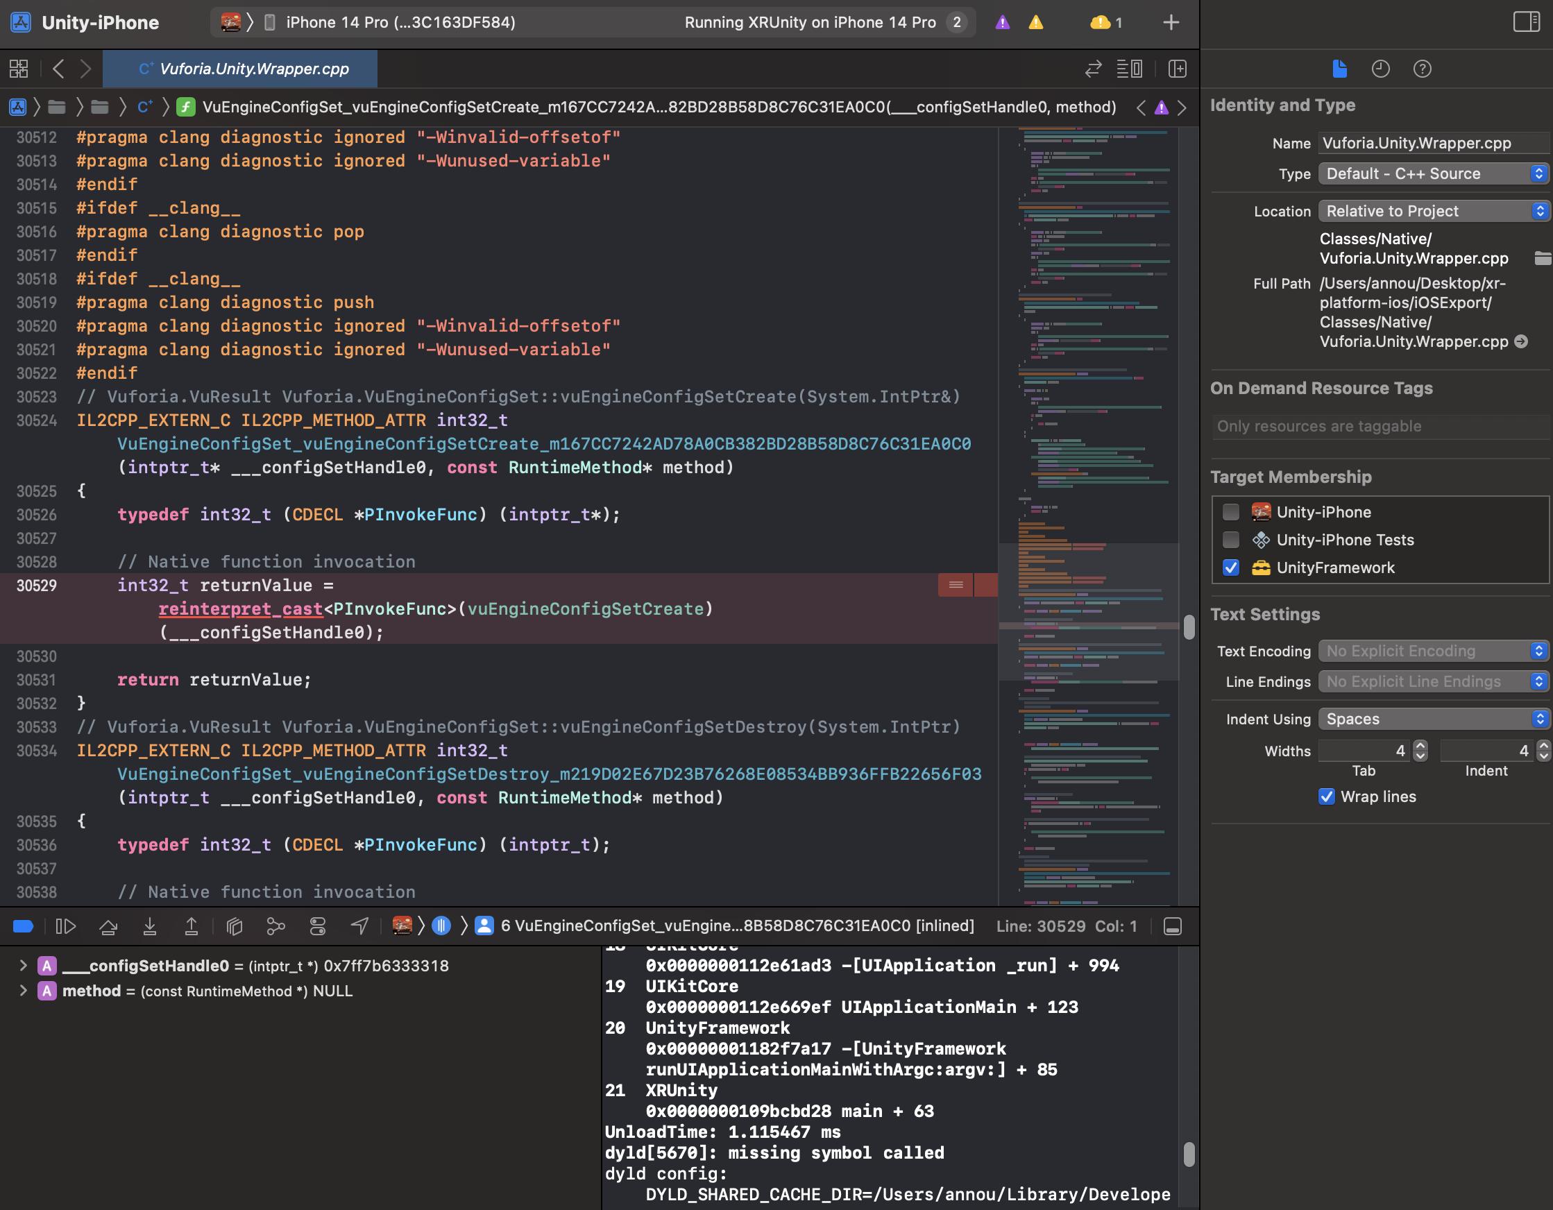
Task: Click the On Demand Resource Tags field
Action: (1380, 427)
